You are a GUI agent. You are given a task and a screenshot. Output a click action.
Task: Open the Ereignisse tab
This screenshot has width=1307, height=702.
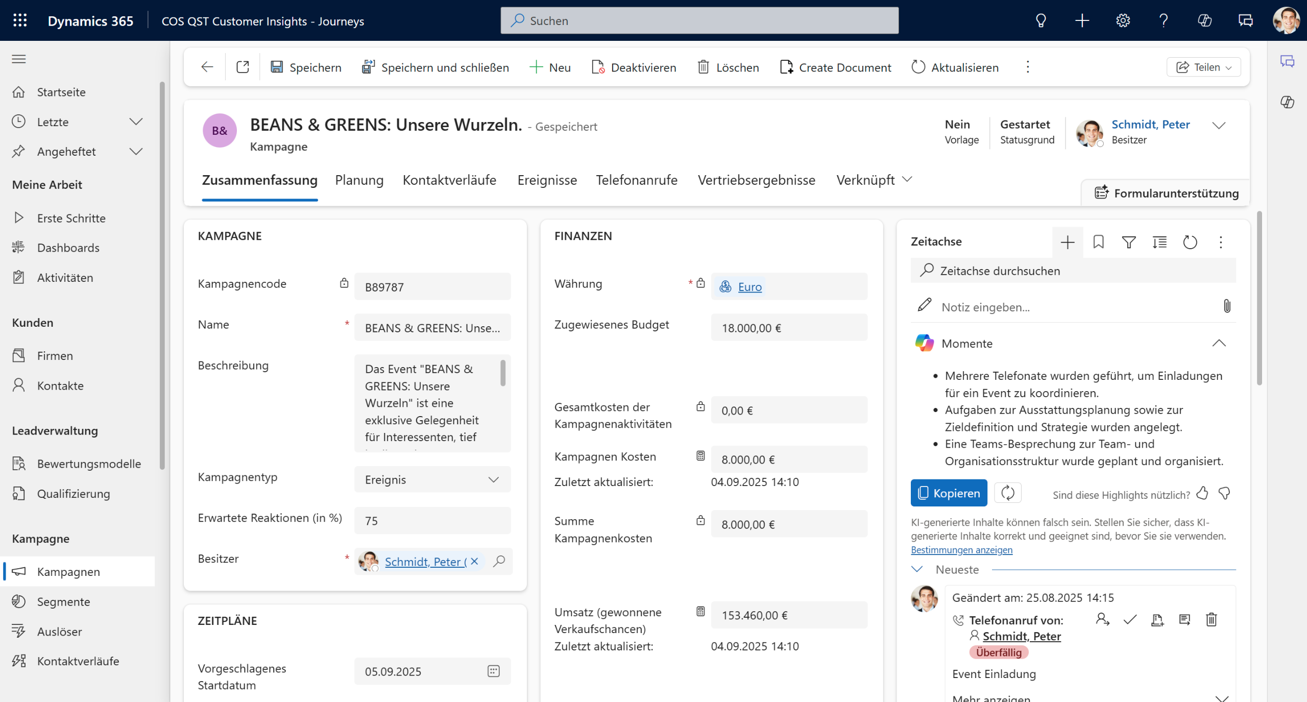tap(547, 180)
